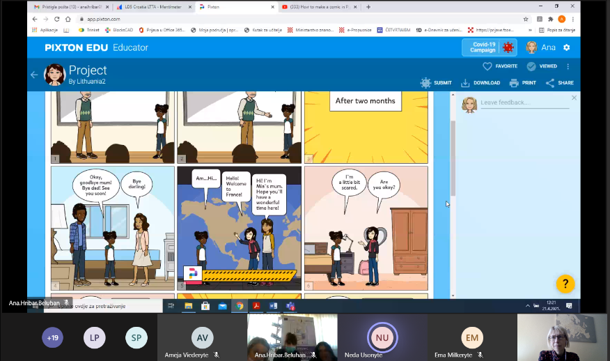Viewport: 610px width, 361px height.
Task: Toggle Favorite heart on comic
Action: 500,66
